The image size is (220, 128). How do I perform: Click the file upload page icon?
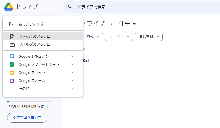coord(12,37)
